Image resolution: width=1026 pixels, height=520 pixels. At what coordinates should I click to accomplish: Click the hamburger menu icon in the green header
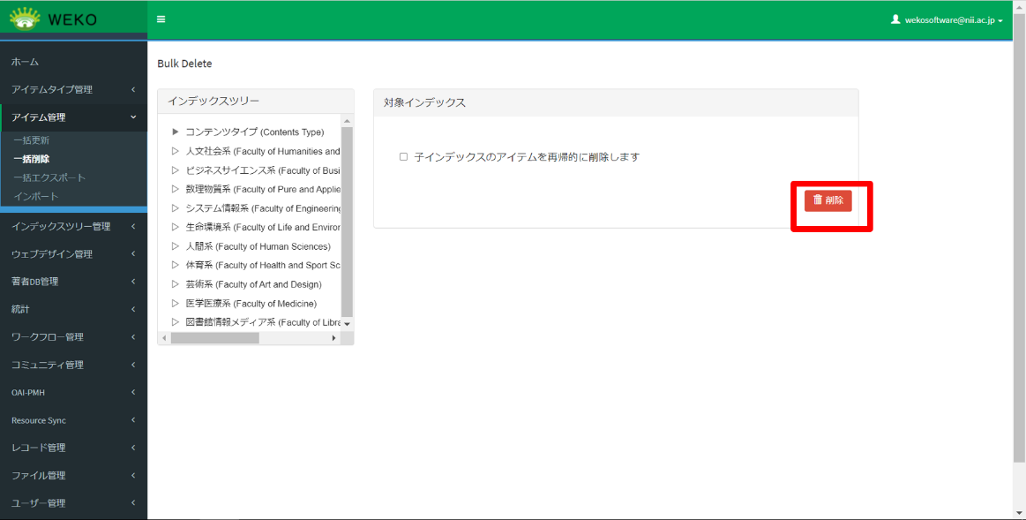[161, 18]
